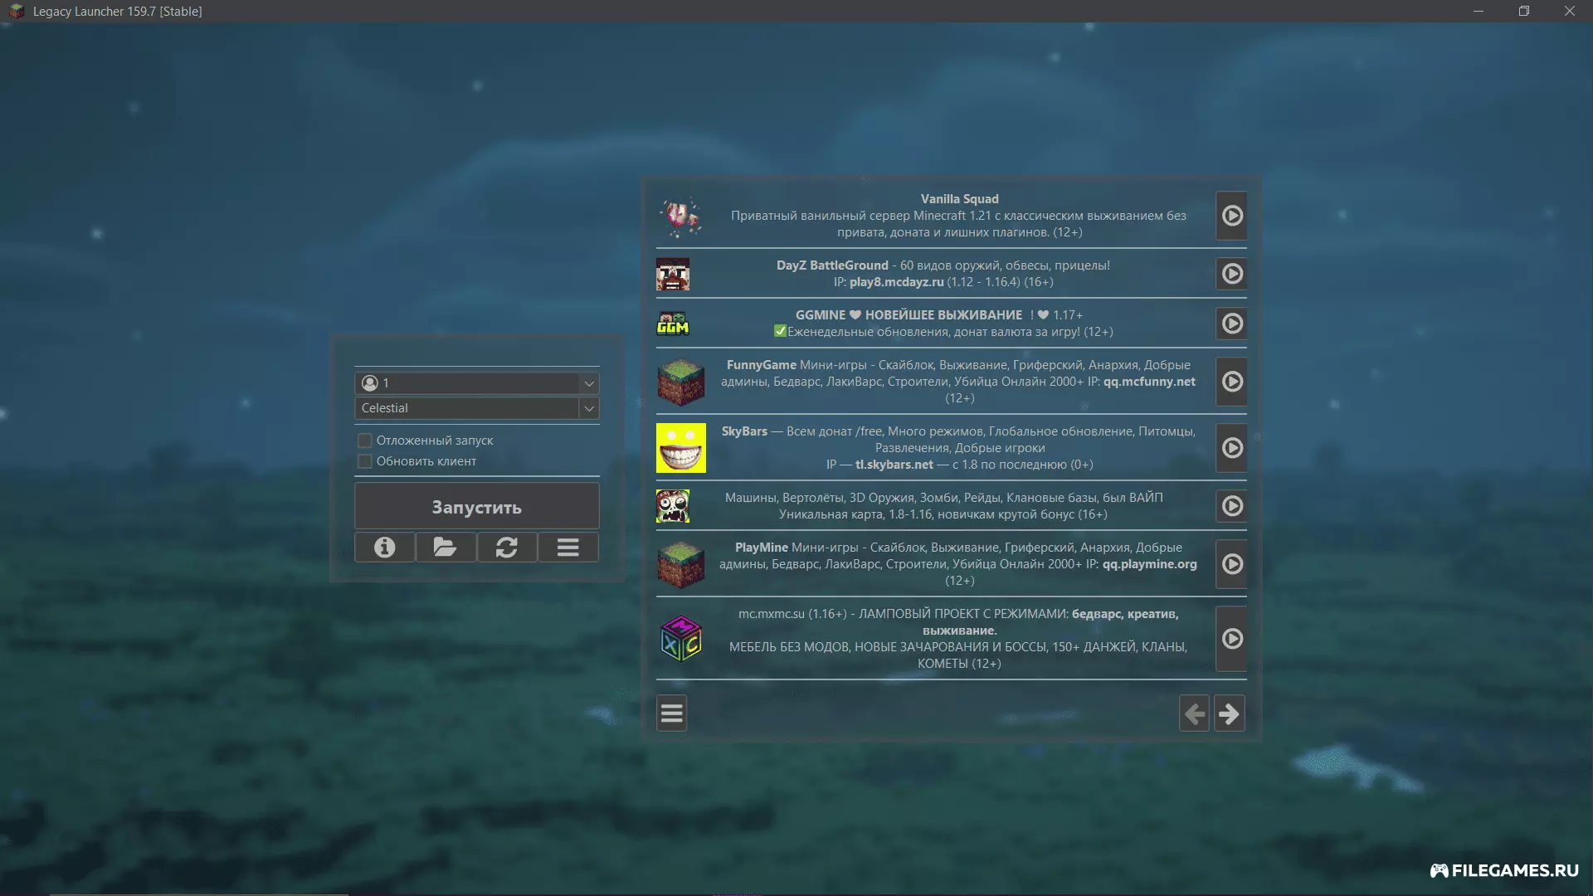Click the zombie face server icon
This screenshot has height=896, width=1593.
click(x=673, y=506)
